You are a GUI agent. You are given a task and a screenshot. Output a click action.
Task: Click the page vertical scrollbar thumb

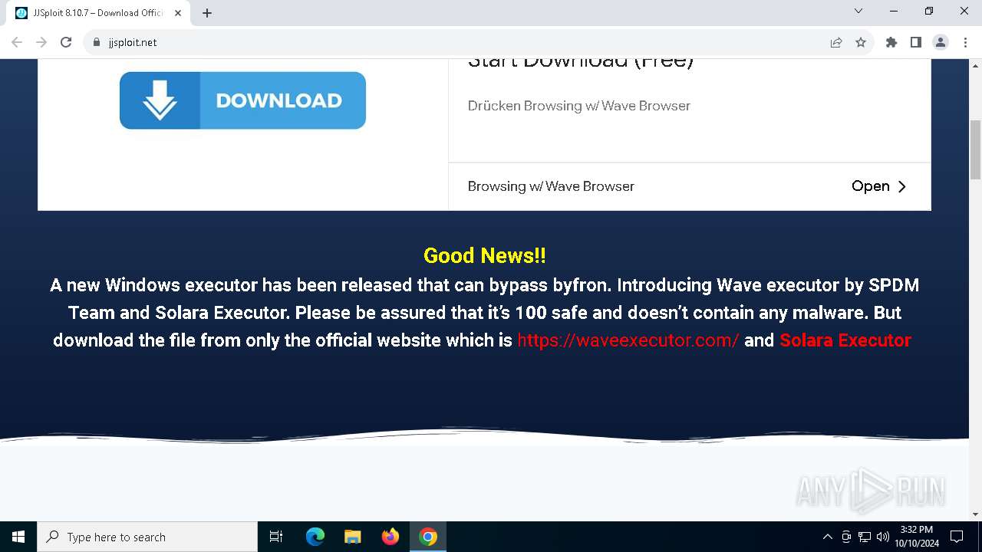click(x=976, y=149)
